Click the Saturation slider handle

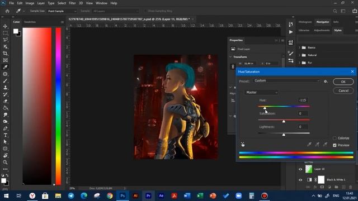tap(284, 122)
